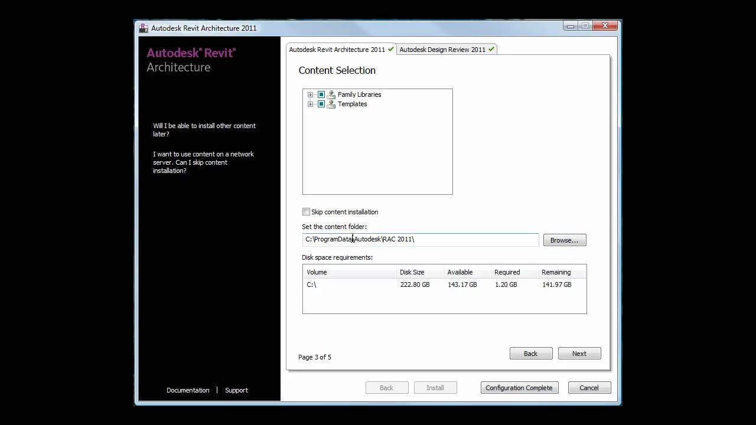Toggle the Templates checkbox

point(321,104)
